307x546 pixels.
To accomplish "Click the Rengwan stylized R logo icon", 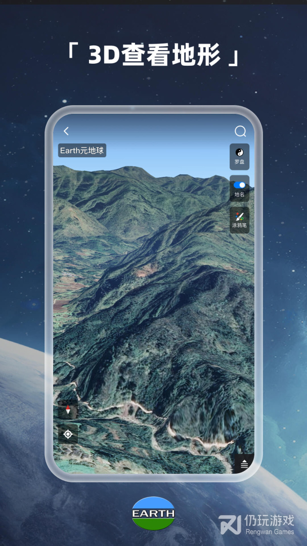I will coord(230,524).
